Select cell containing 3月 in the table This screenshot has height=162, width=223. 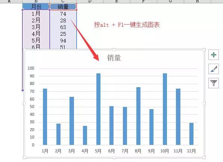click(36, 27)
